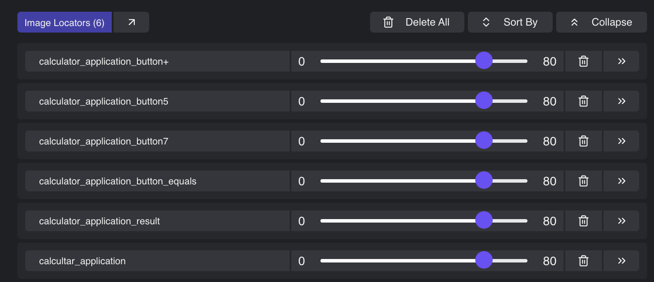Click the calculator_application_button+ name field
The image size is (654, 282).
click(x=157, y=61)
